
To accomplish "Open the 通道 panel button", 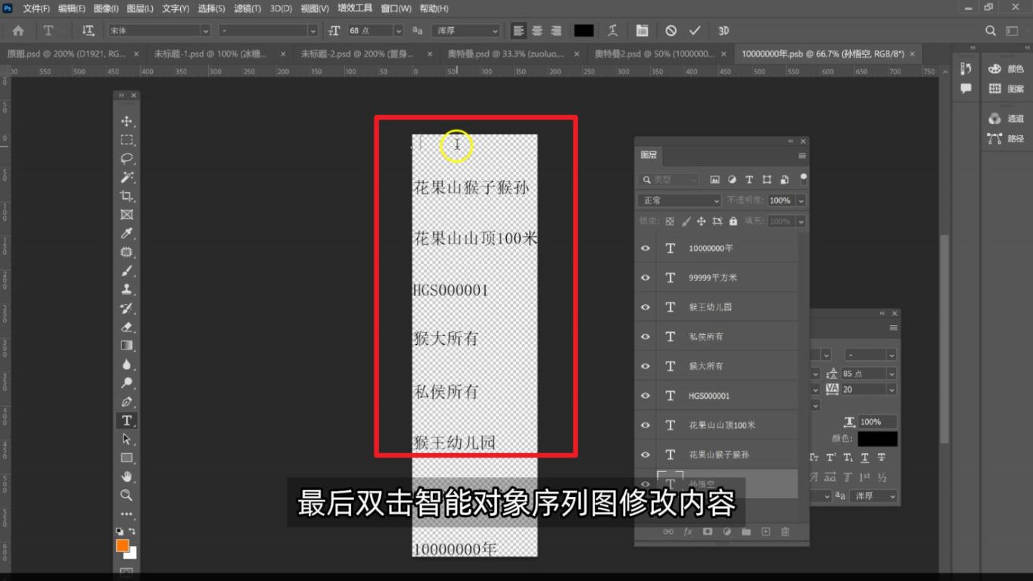I will pos(1007,119).
